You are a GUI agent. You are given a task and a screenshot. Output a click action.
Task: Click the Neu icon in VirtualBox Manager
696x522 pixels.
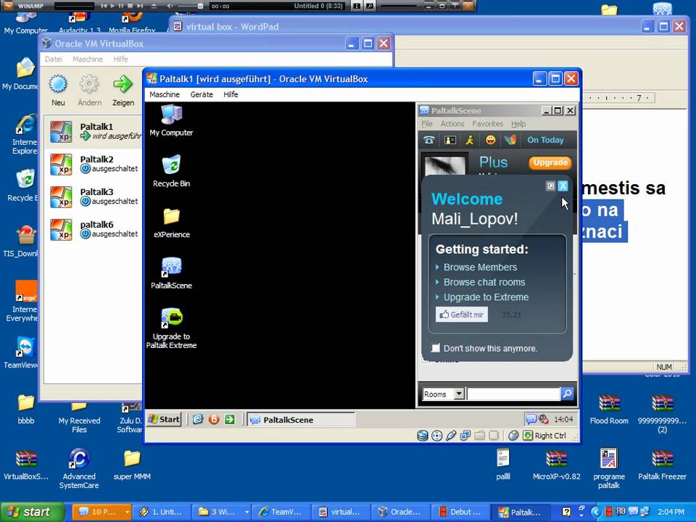click(x=58, y=83)
